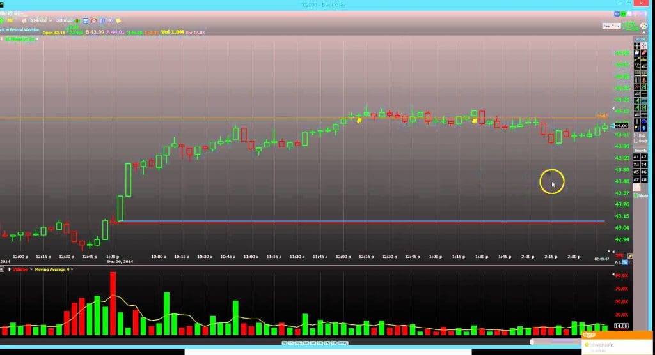The image size is (655, 355).
Task: Toggle the Rpt checkbox
Action: [636, 135]
